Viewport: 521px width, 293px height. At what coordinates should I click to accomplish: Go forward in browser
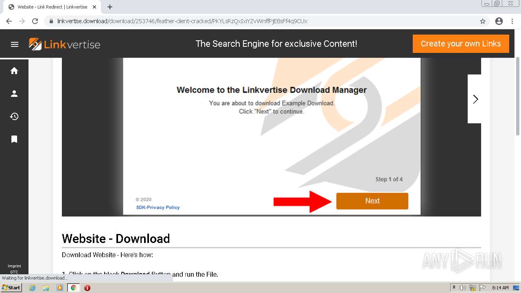click(22, 21)
